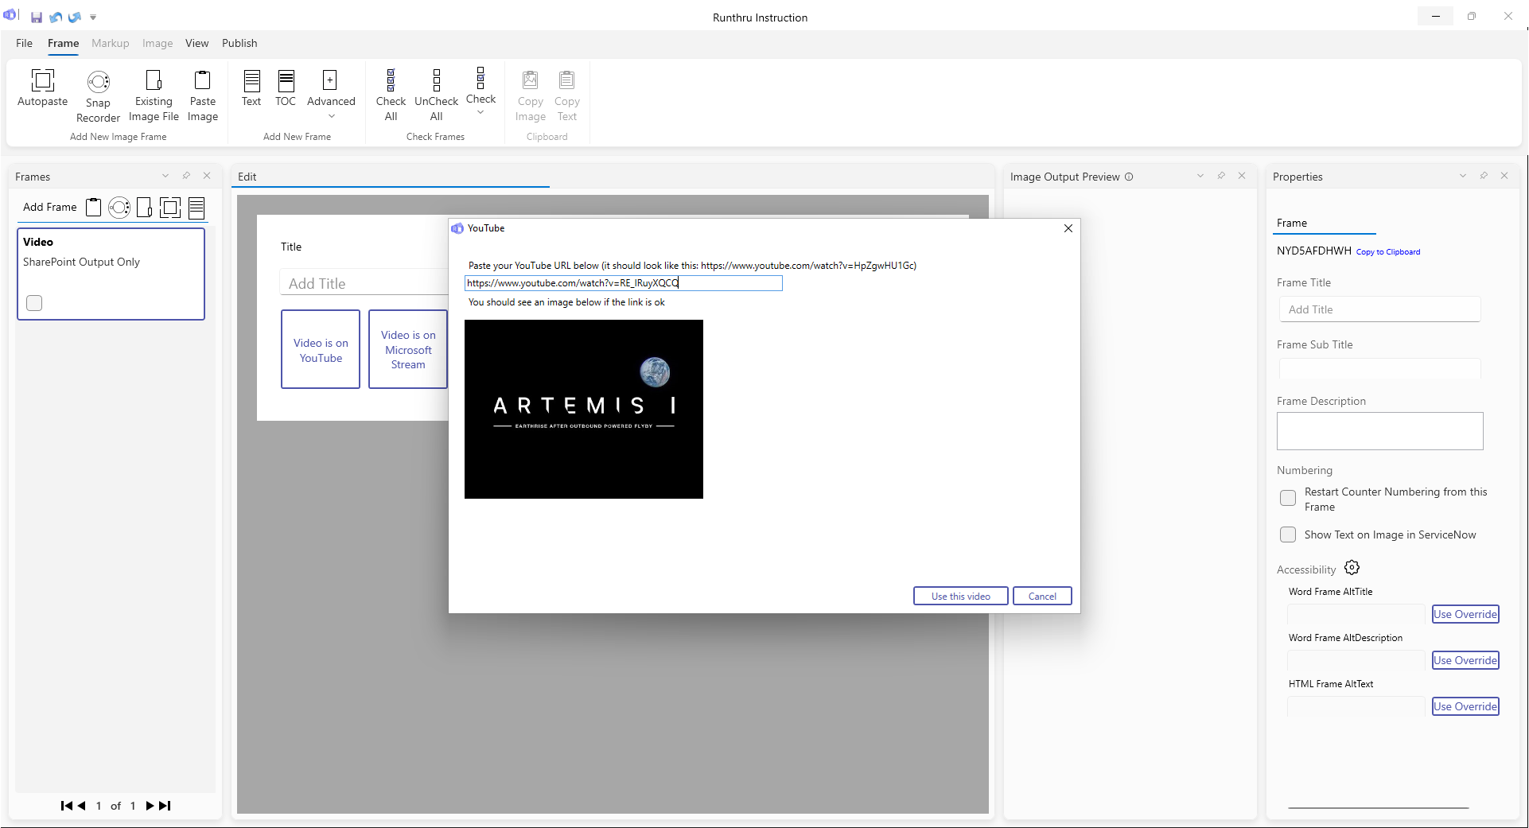1529x828 pixels.
Task: Insert a TOC frame
Action: pyautogui.click(x=286, y=81)
